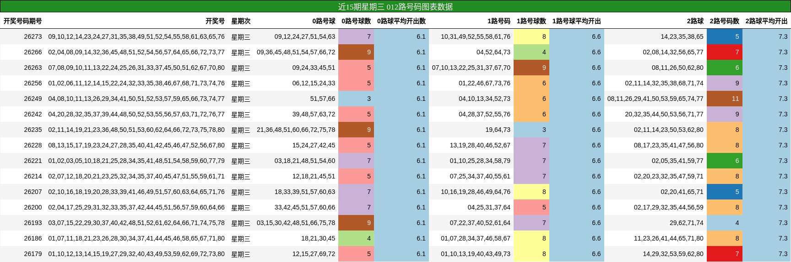Click period number 26263
The image size is (791, 262).
pyautogui.click(x=33, y=68)
